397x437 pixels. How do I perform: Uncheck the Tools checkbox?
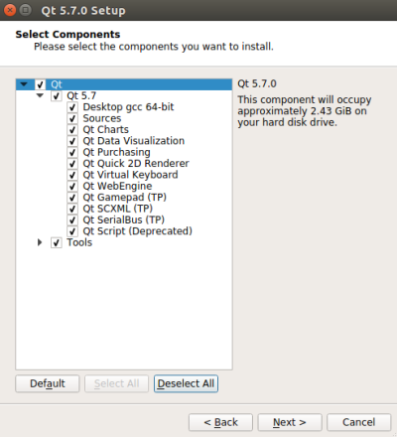57,242
